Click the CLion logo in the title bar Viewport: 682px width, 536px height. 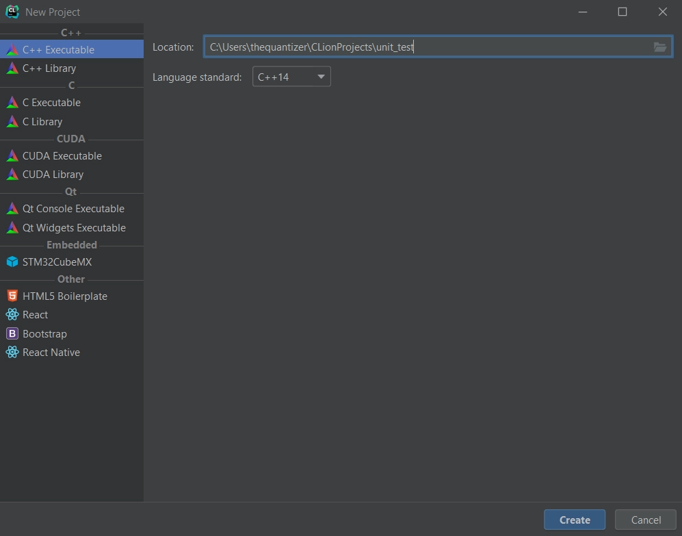click(x=12, y=12)
